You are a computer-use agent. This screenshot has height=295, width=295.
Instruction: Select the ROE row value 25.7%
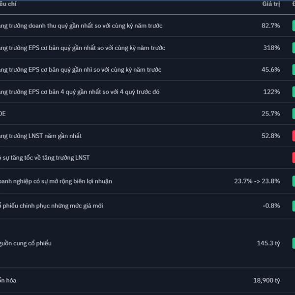pyautogui.click(x=270, y=114)
